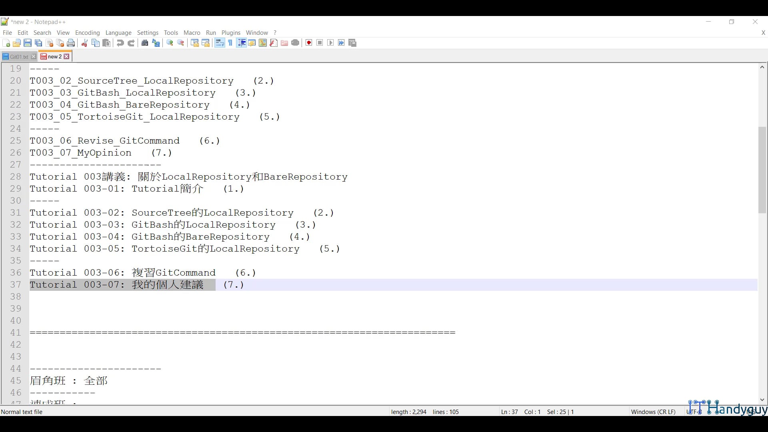This screenshot has height=432, width=768.
Task: Open the Macro menu
Action: pos(192,33)
